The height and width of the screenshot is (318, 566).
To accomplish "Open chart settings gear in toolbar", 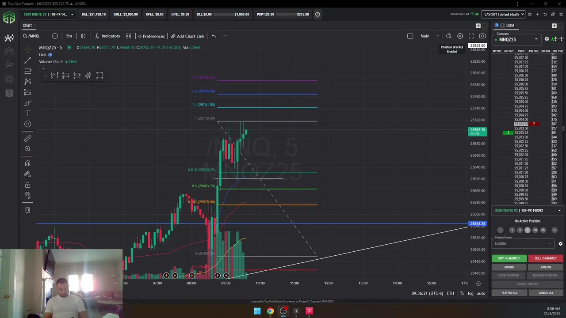I will tap(460, 36).
